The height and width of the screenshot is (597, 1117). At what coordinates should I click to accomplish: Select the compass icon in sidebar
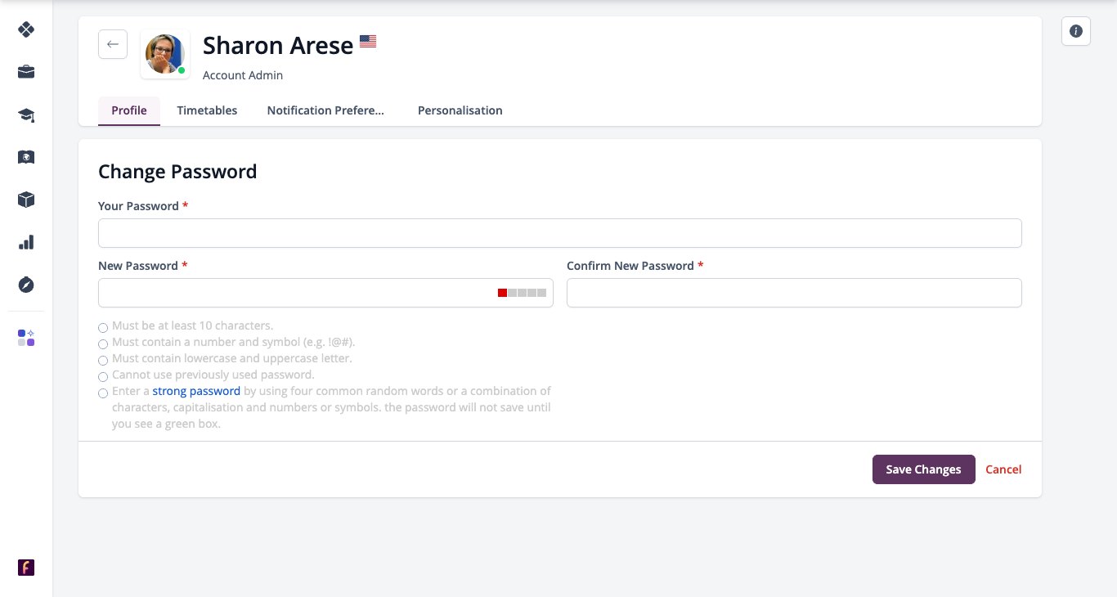pyautogui.click(x=26, y=285)
